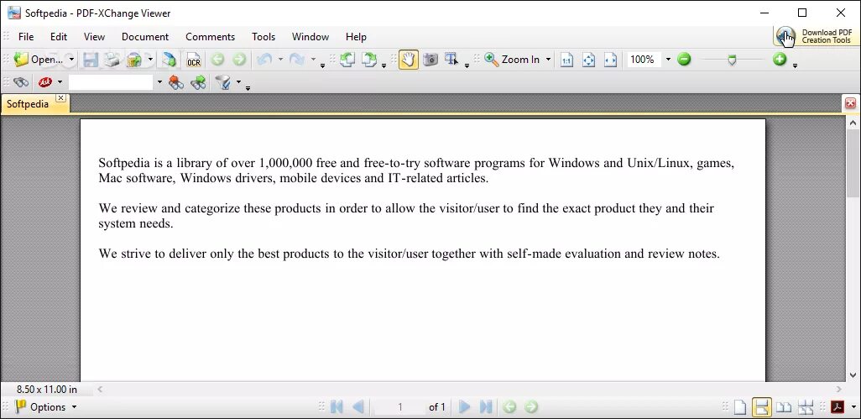861x419 pixels.
Task: Set the view to Actual Size 1:1
Action: (566, 60)
